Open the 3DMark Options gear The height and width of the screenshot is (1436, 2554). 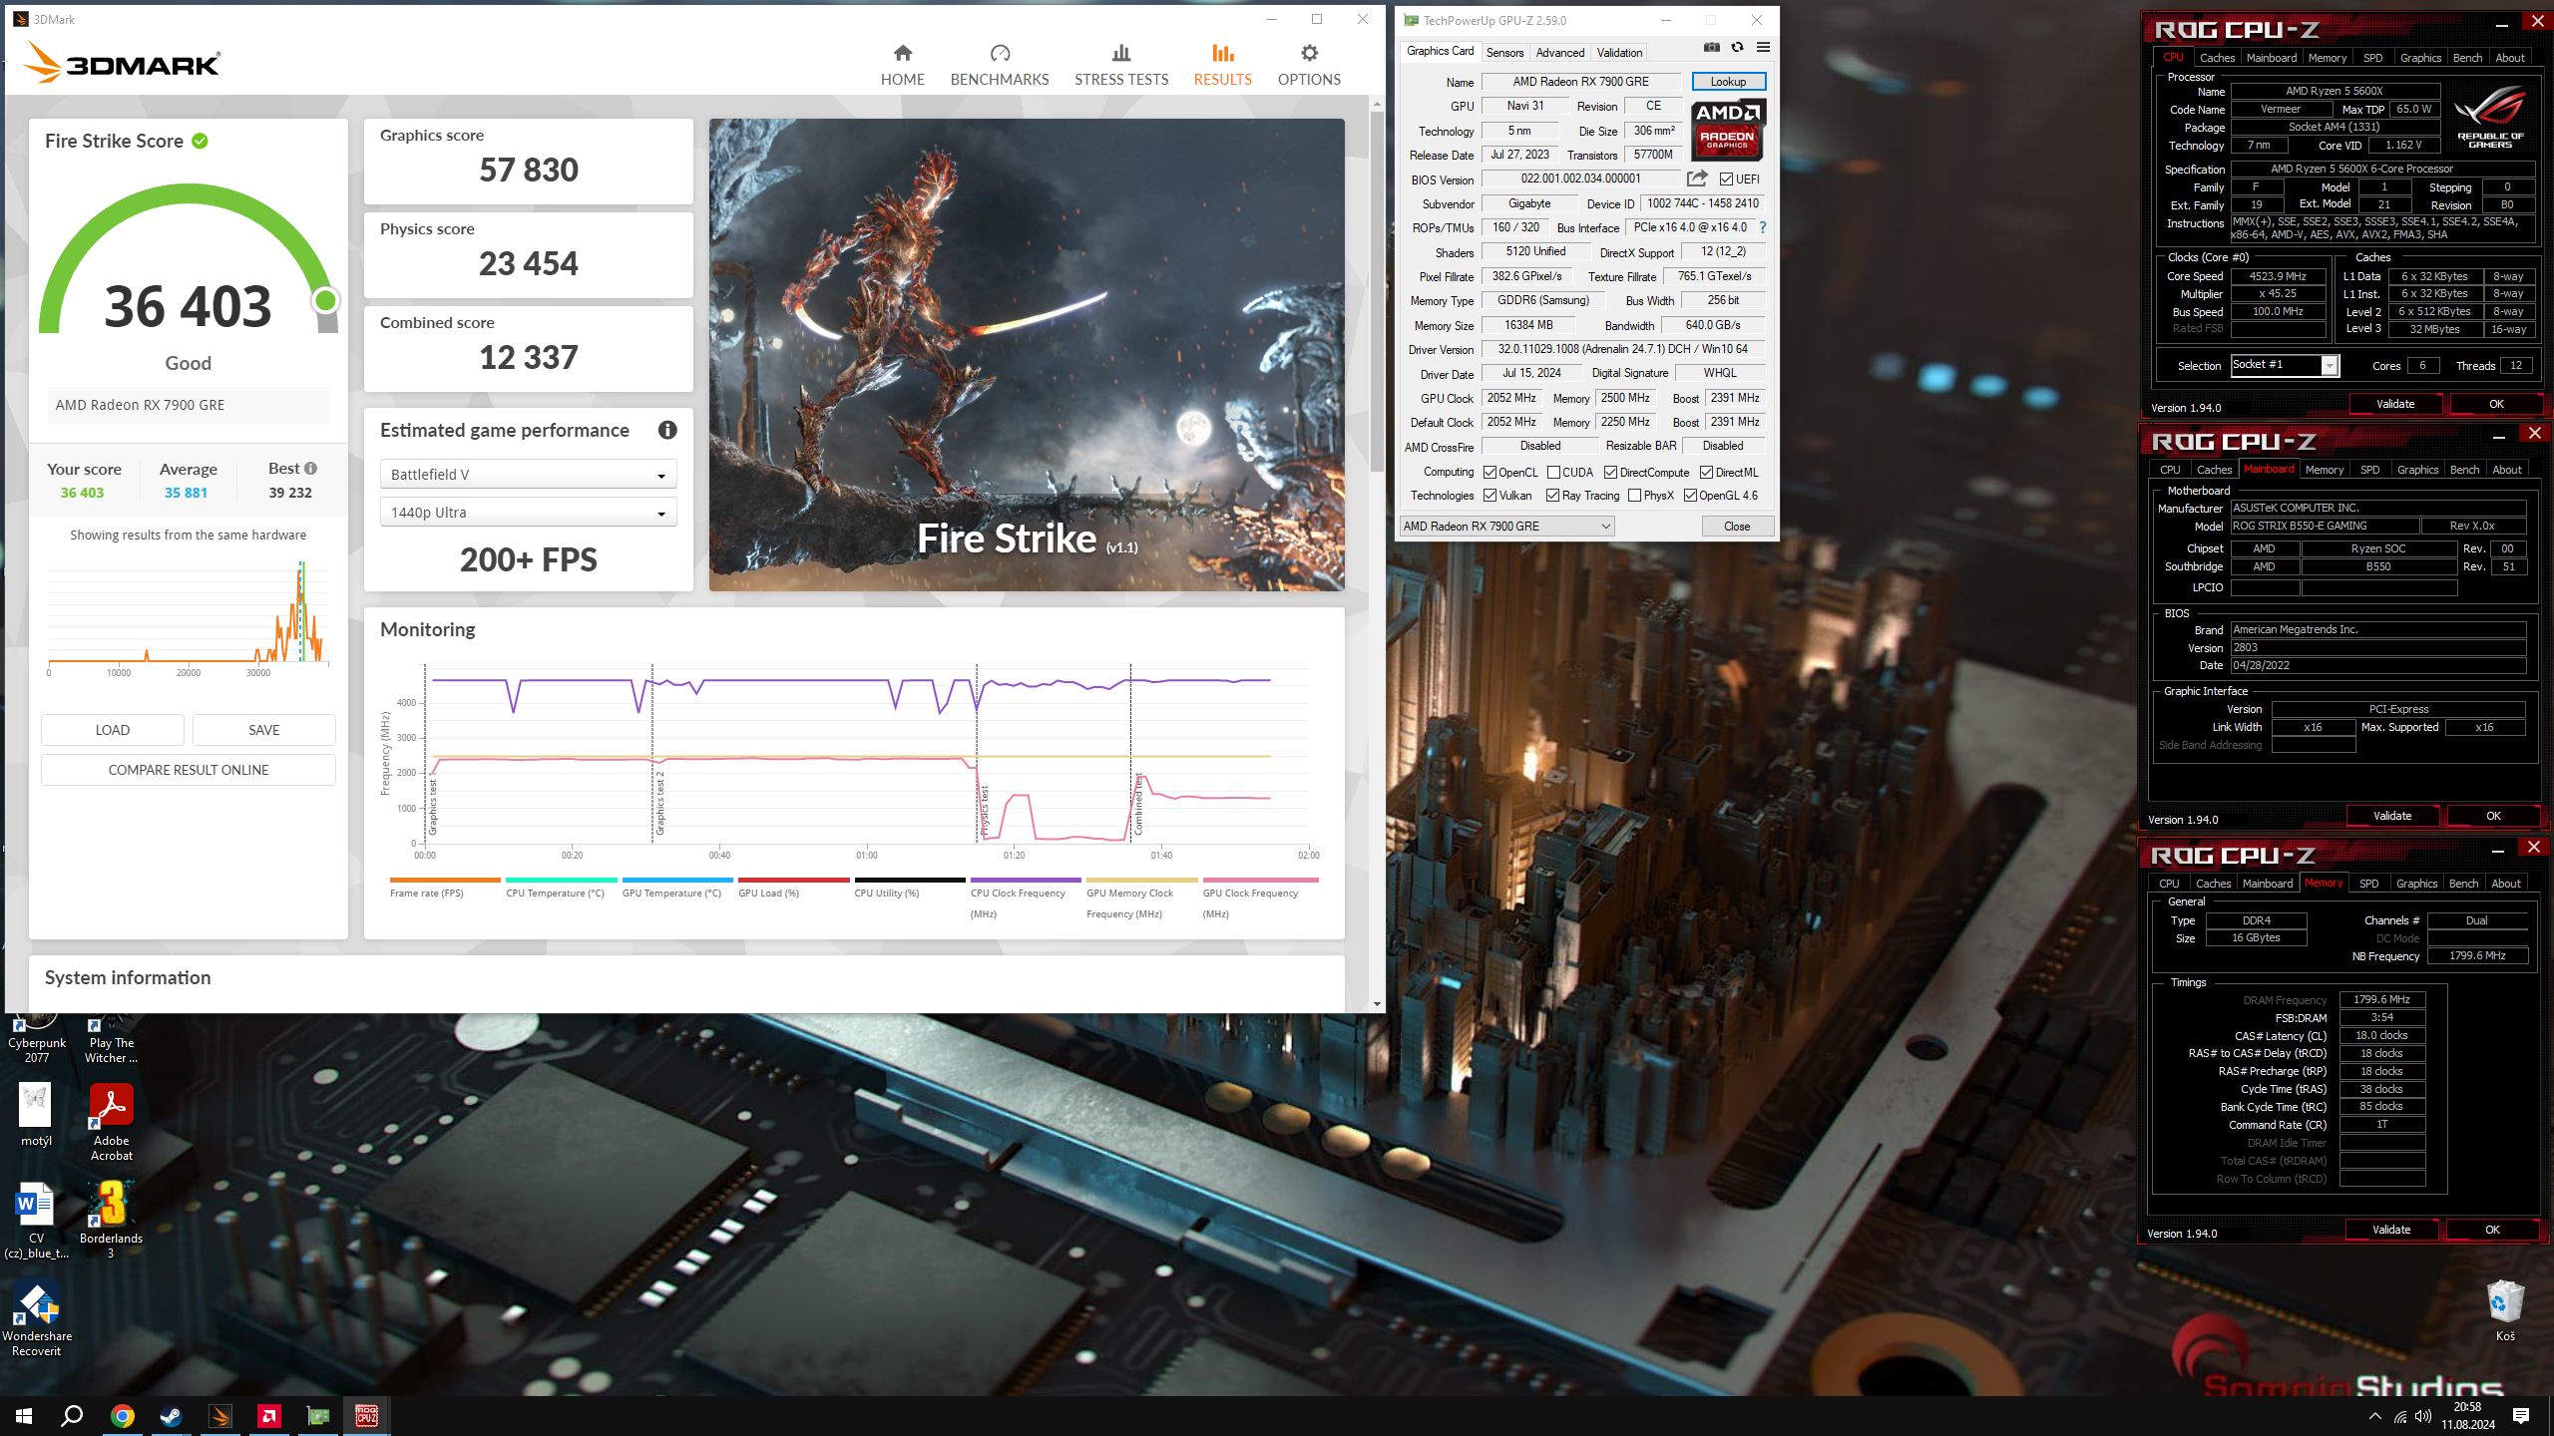tap(1309, 65)
